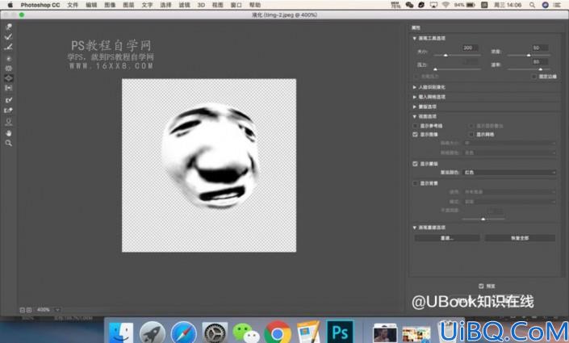Open the 窗口 (Window) menu
Image resolution: width=569 pixels, height=343 pixels.
click(236, 5)
